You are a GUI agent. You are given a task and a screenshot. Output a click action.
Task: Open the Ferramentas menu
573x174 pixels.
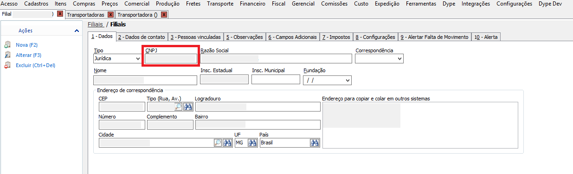(421, 4)
